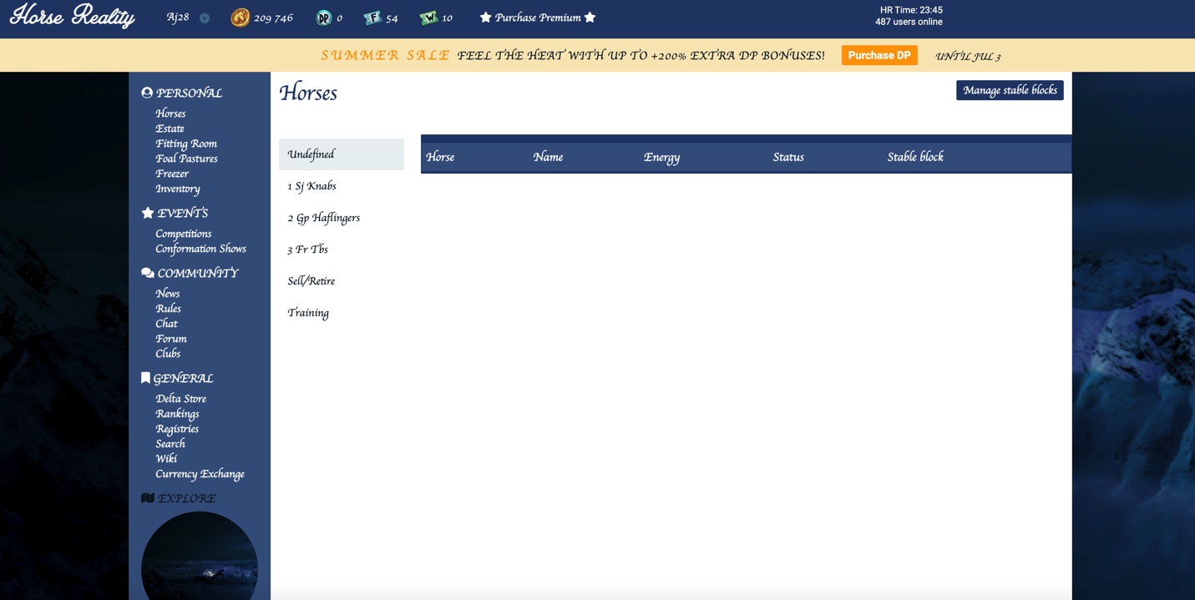Click the SUMMER SALE banner text
The image size is (1195, 600).
point(386,55)
